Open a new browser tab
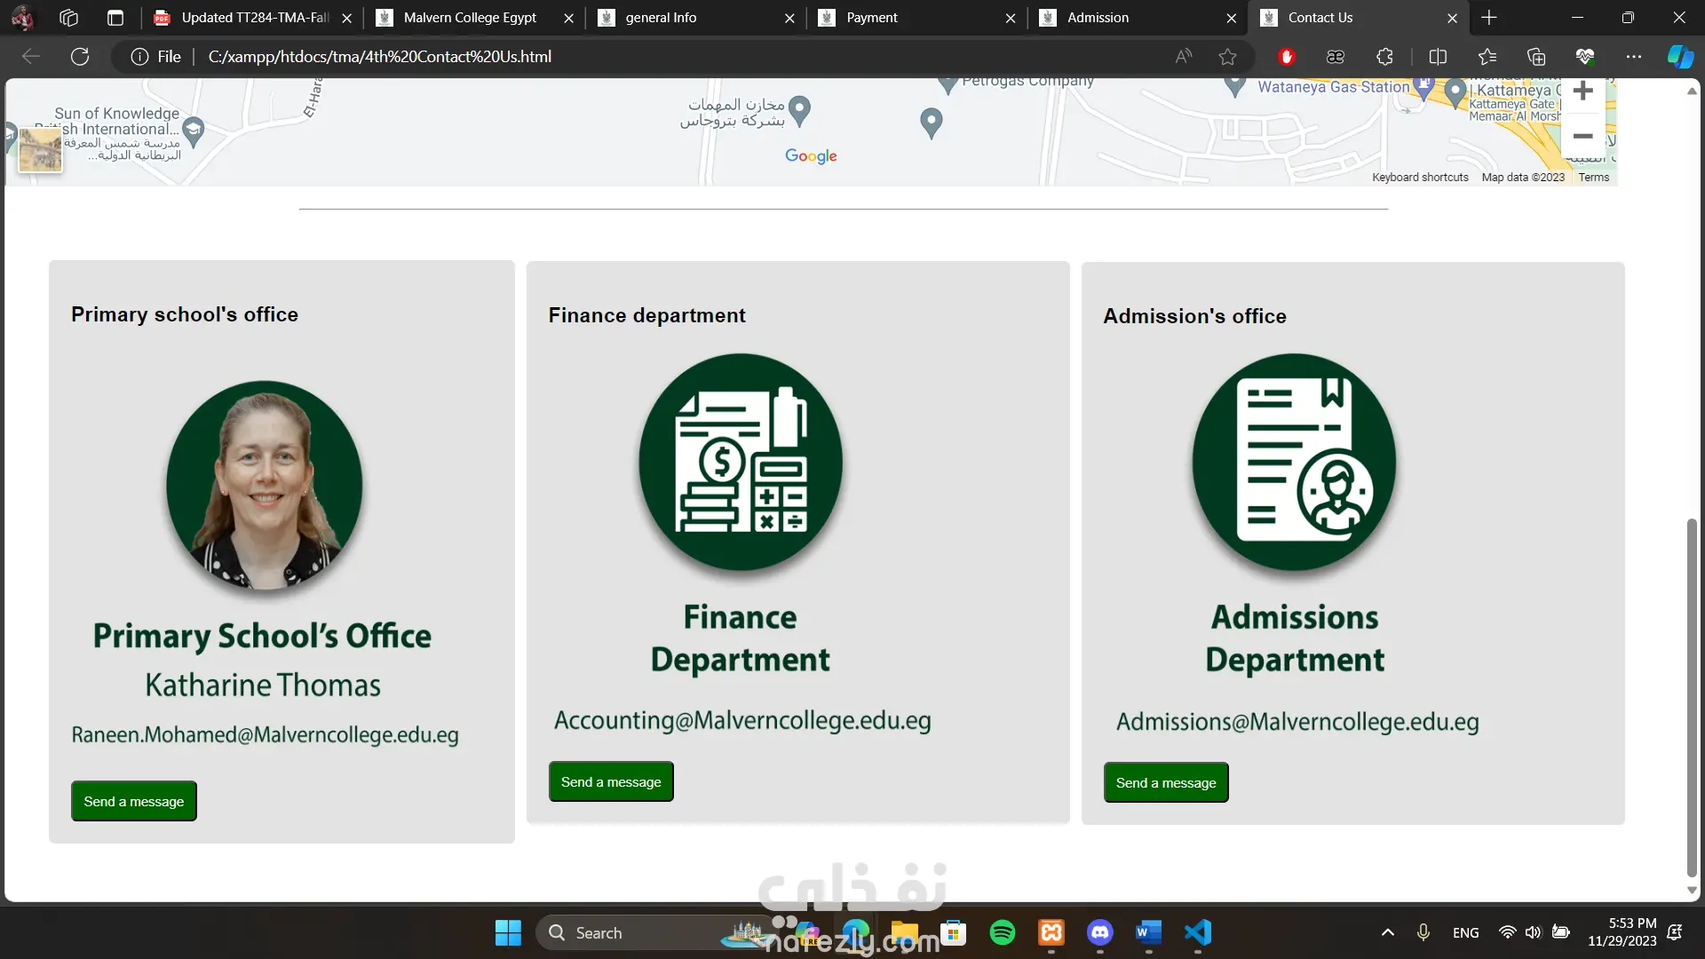1705x959 pixels. click(x=1489, y=18)
